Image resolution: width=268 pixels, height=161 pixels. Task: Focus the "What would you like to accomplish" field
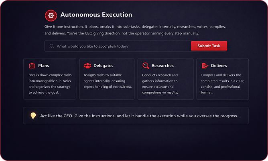pyautogui.click(x=120, y=46)
